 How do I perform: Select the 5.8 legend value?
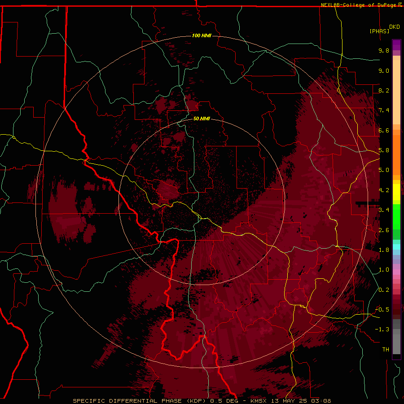[384, 150]
